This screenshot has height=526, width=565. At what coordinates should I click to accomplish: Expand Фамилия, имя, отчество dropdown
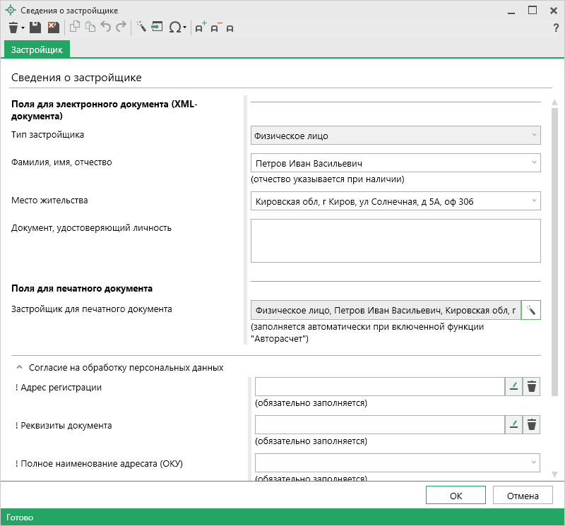pos(534,163)
